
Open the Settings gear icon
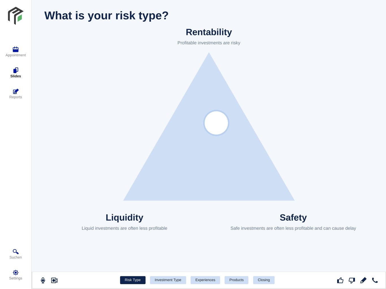(16, 272)
